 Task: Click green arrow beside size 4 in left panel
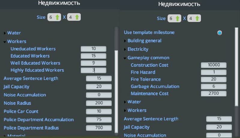[77, 17]
